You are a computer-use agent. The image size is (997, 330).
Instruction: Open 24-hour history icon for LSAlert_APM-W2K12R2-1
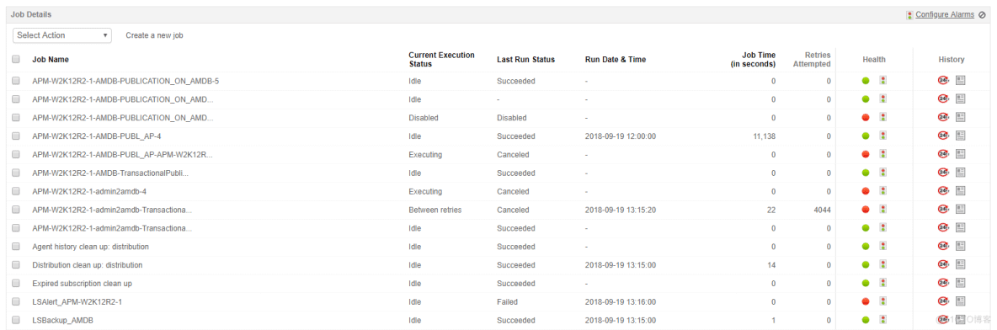click(x=943, y=301)
